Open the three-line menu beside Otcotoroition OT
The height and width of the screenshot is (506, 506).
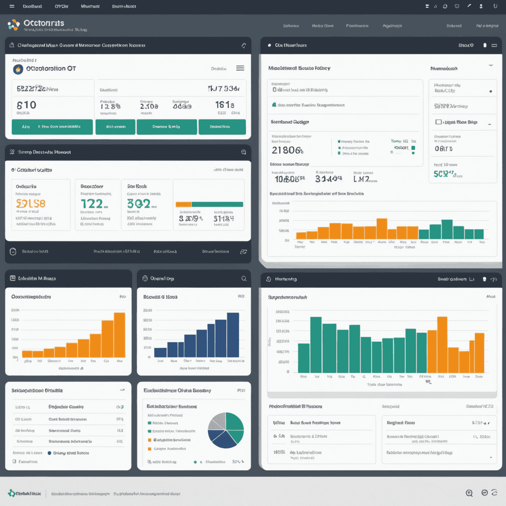pyautogui.click(x=240, y=68)
